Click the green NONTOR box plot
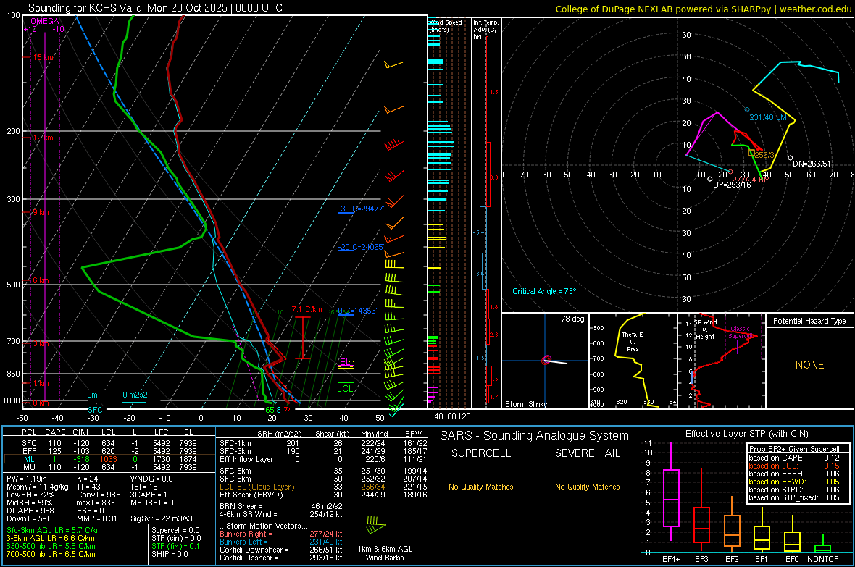This screenshot has height=567, width=855. pyautogui.click(x=822, y=544)
